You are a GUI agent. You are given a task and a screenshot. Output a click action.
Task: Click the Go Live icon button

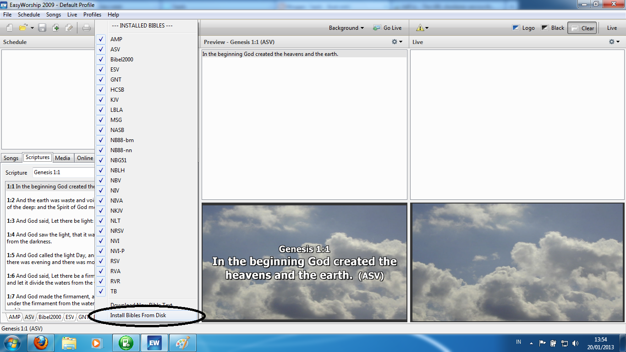[x=387, y=28]
